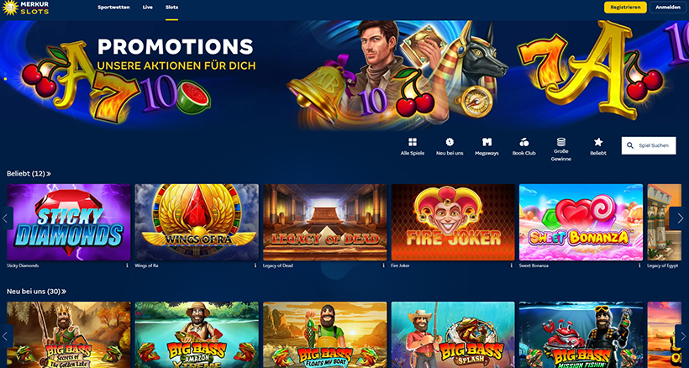Click the Merkur Slots logo
Viewport: 689px width, 368px height.
(25, 8)
